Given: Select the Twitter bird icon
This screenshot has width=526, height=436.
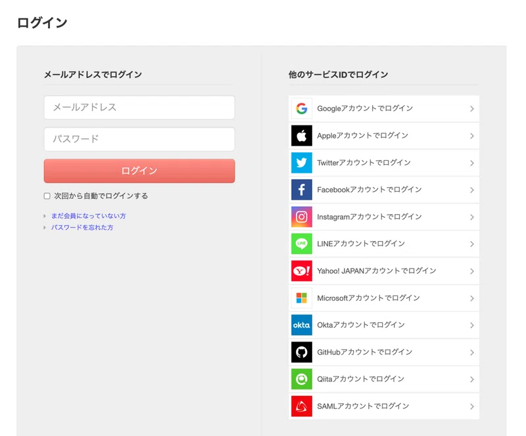Looking at the screenshot, I should (302, 163).
